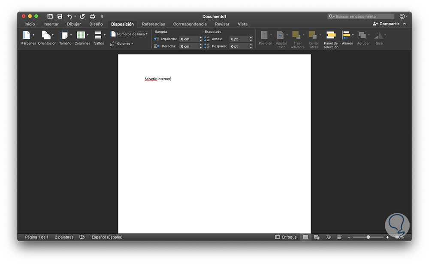Toggle Enfoque focus mode
Viewport: 429px width, 264px height.
286,237
